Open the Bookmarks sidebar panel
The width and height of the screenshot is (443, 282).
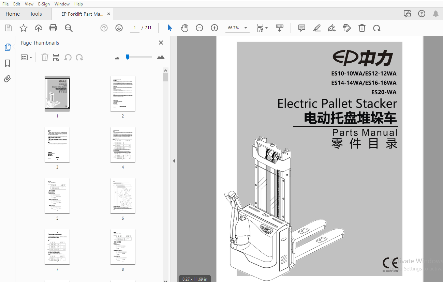click(8, 63)
